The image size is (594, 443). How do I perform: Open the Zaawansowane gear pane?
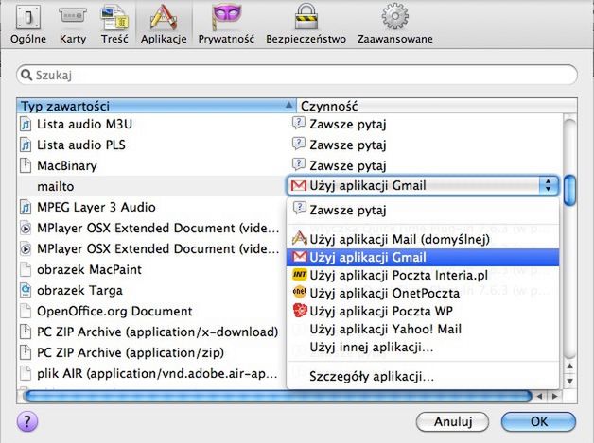(395, 25)
